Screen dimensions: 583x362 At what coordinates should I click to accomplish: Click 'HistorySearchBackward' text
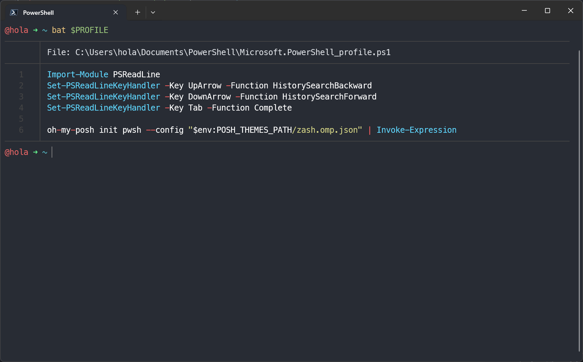(x=322, y=86)
